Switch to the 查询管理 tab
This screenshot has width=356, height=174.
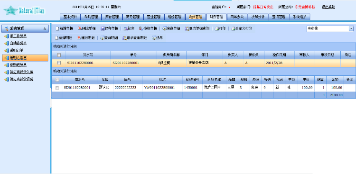tap(279, 17)
